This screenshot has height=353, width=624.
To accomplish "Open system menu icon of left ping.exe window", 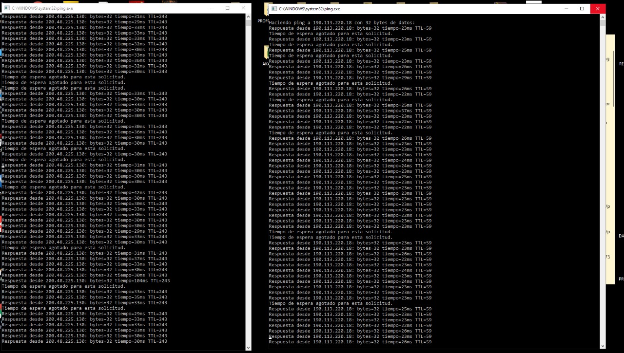I will pyautogui.click(x=6, y=8).
